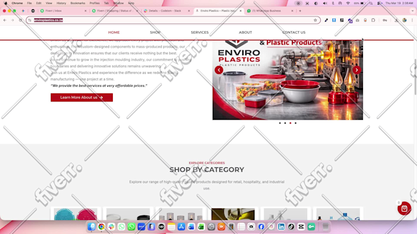Open the Bookmarks menu
This screenshot has width=417, height=234.
tap(78, 3)
